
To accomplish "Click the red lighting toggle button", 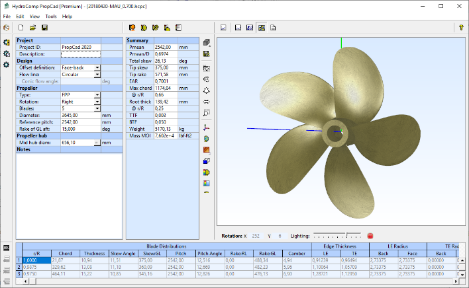I will (370, 236).
